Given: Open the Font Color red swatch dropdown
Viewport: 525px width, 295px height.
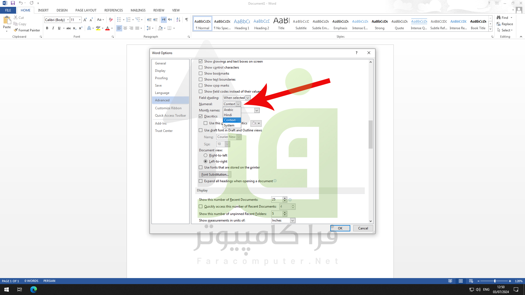Looking at the screenshot, I should [112, 28].
